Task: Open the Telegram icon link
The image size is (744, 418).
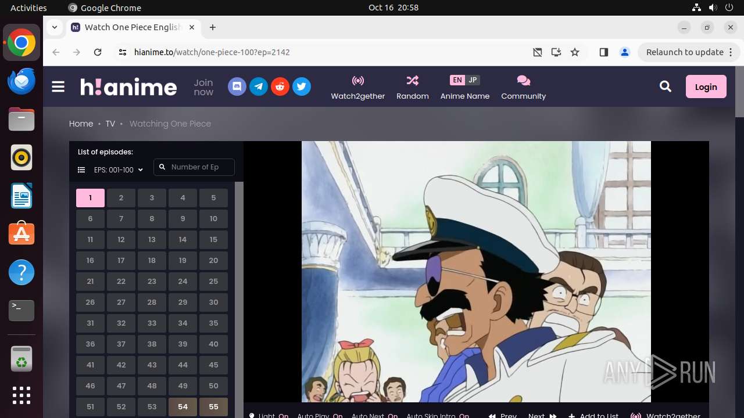Action: 258,87
